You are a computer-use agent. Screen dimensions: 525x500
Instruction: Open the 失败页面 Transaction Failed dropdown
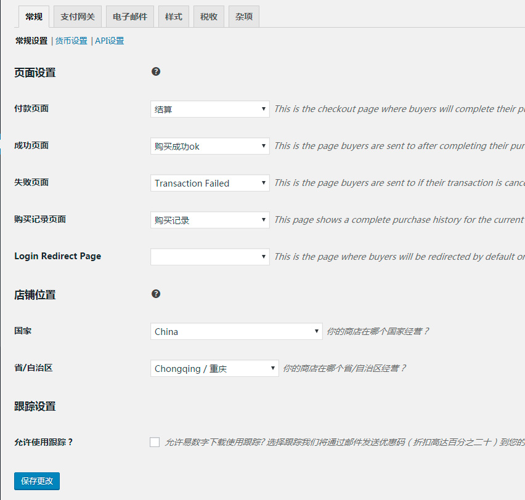pyautogui.click(x=210, y=183)
